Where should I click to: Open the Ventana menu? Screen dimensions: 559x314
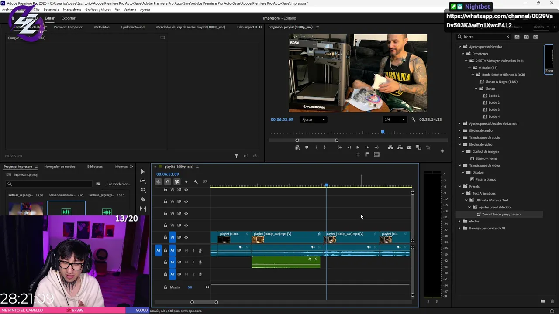[x=130, y=10]
